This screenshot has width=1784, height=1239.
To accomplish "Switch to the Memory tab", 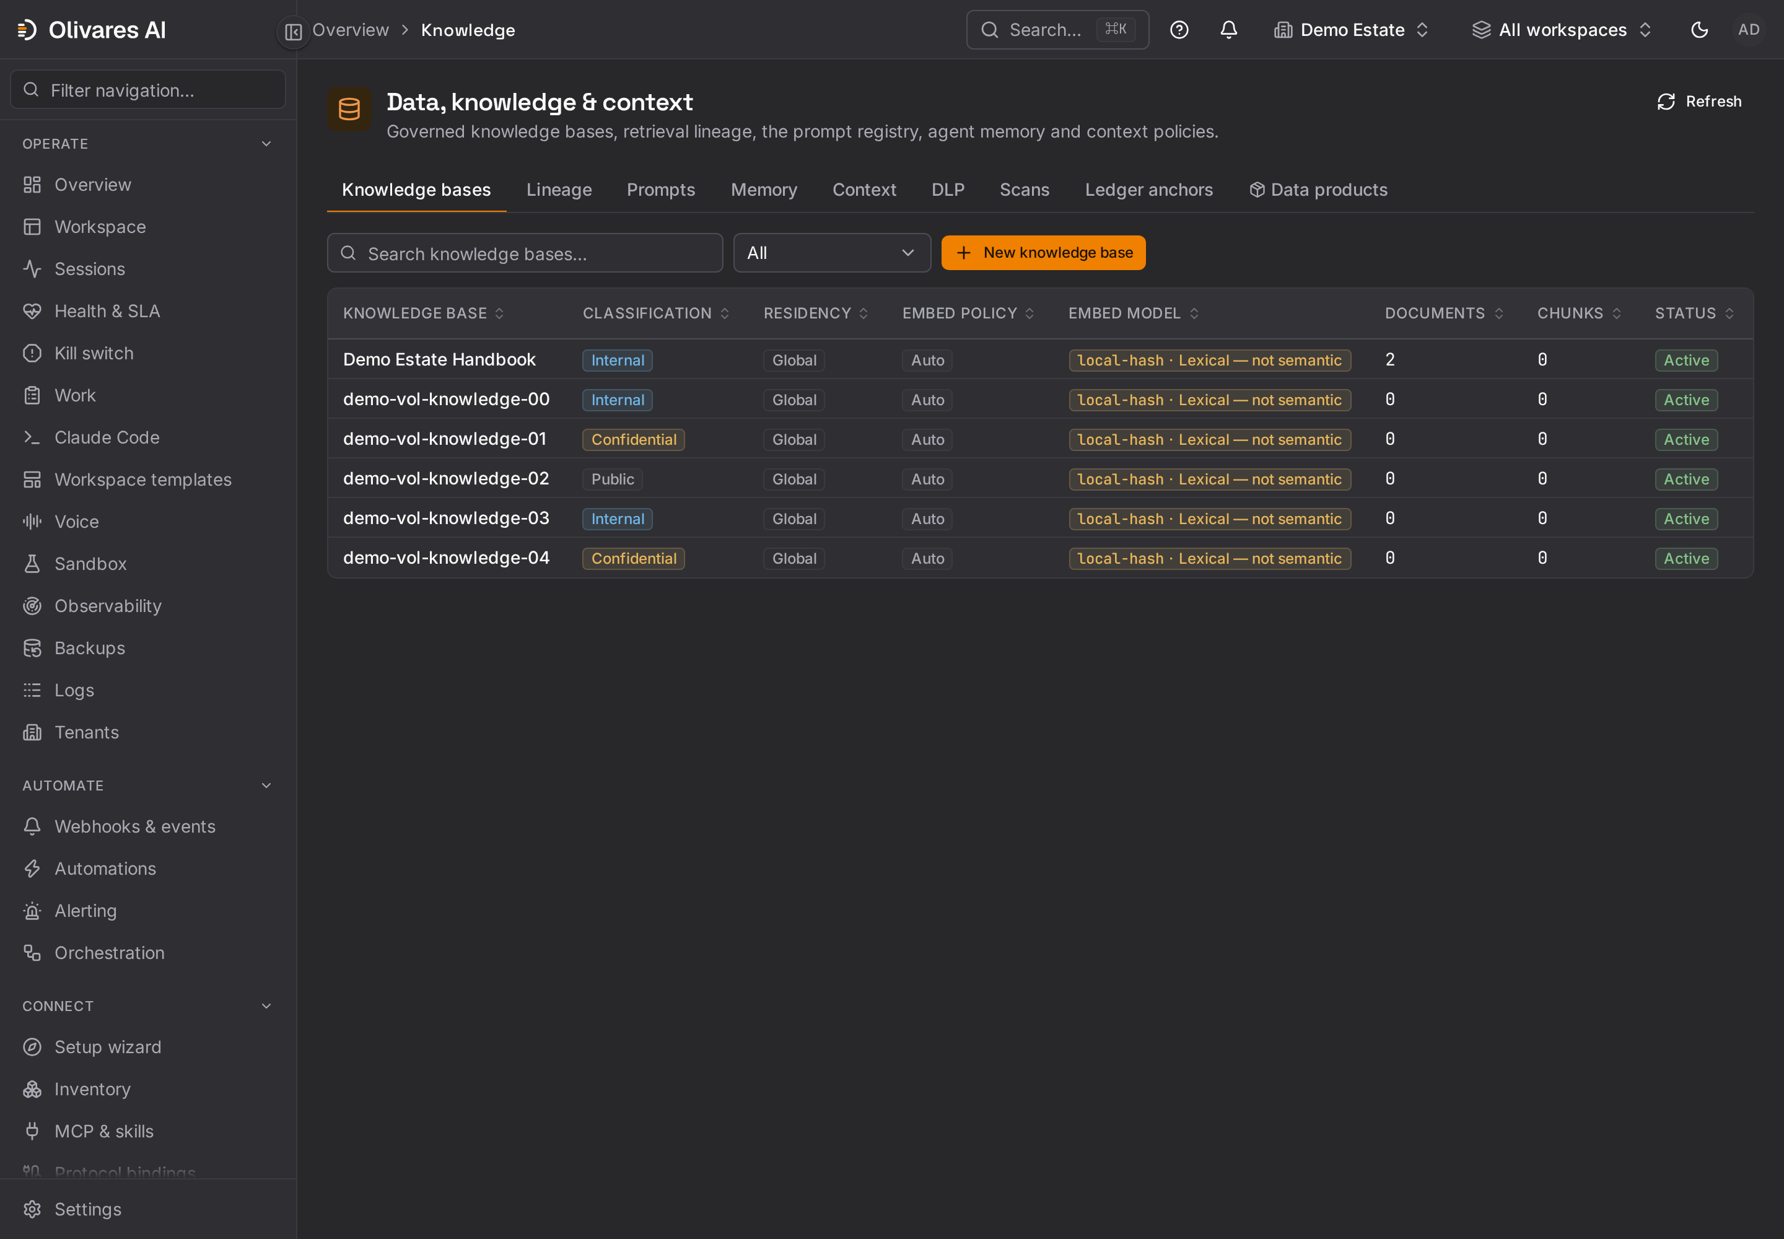I will pos(764,190).
